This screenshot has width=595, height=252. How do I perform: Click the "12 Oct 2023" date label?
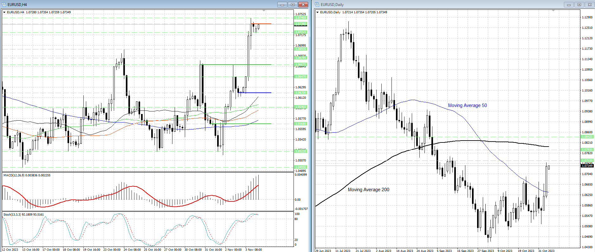[10, 250]
